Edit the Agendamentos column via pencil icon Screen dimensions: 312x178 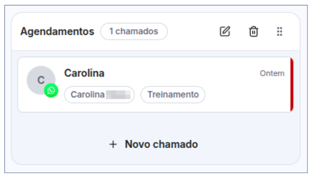[x=225, y=31]
